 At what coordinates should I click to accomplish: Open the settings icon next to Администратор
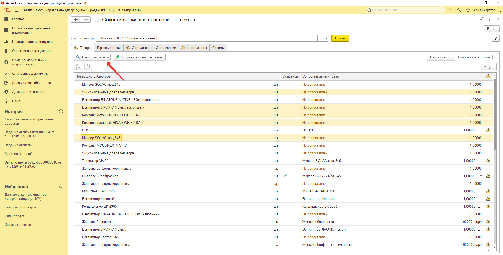(x=500, y=10)
